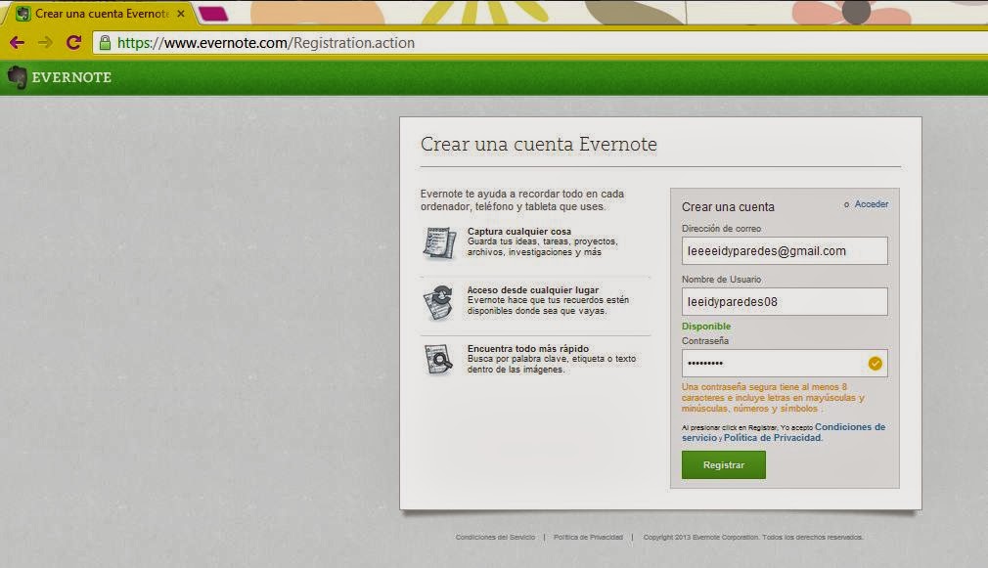This screenshot has height=568, width=988.
Task: Go back with the browser back arrow
Action: [17, 43]
